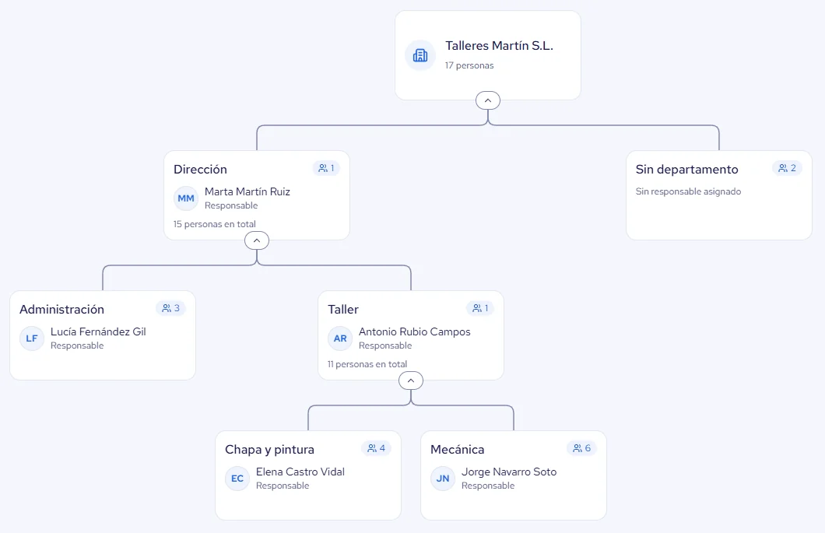This screenshot has width=825, height=533.
Task: Click the LF avatar for Lucía Fernández Gil
Action: tap(32, 338)
